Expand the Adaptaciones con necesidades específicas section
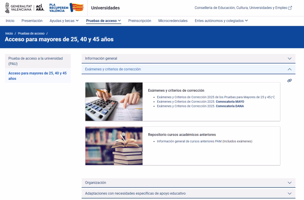Screen dimensions: 304x200 pos(188,193)
